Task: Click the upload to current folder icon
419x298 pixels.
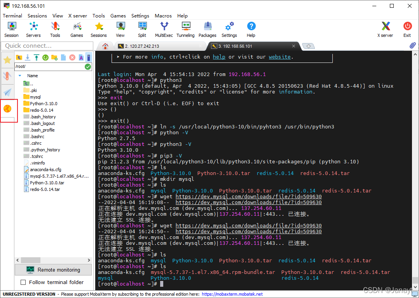Action: coord(37,57)
